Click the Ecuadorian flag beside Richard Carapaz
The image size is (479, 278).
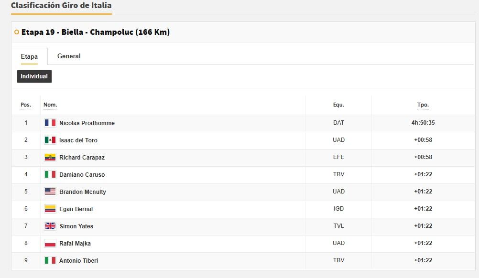(x=50, y=157)
